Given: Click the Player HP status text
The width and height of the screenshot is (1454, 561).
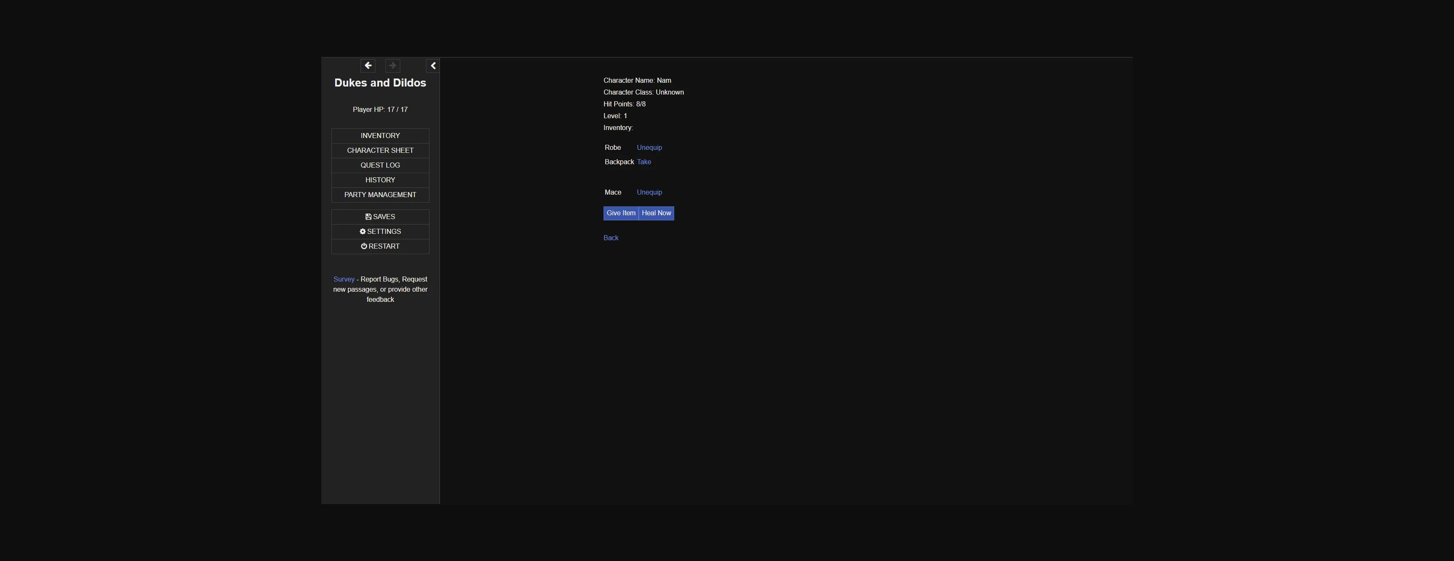Looking at the screenshot, I should coord(380,109).
